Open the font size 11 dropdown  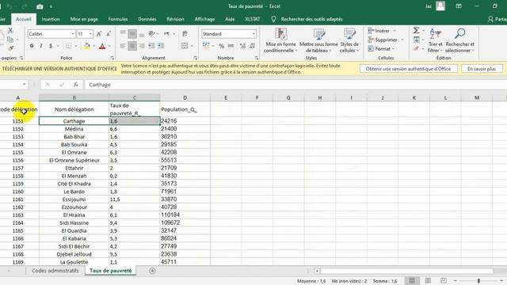pos(90,33)
